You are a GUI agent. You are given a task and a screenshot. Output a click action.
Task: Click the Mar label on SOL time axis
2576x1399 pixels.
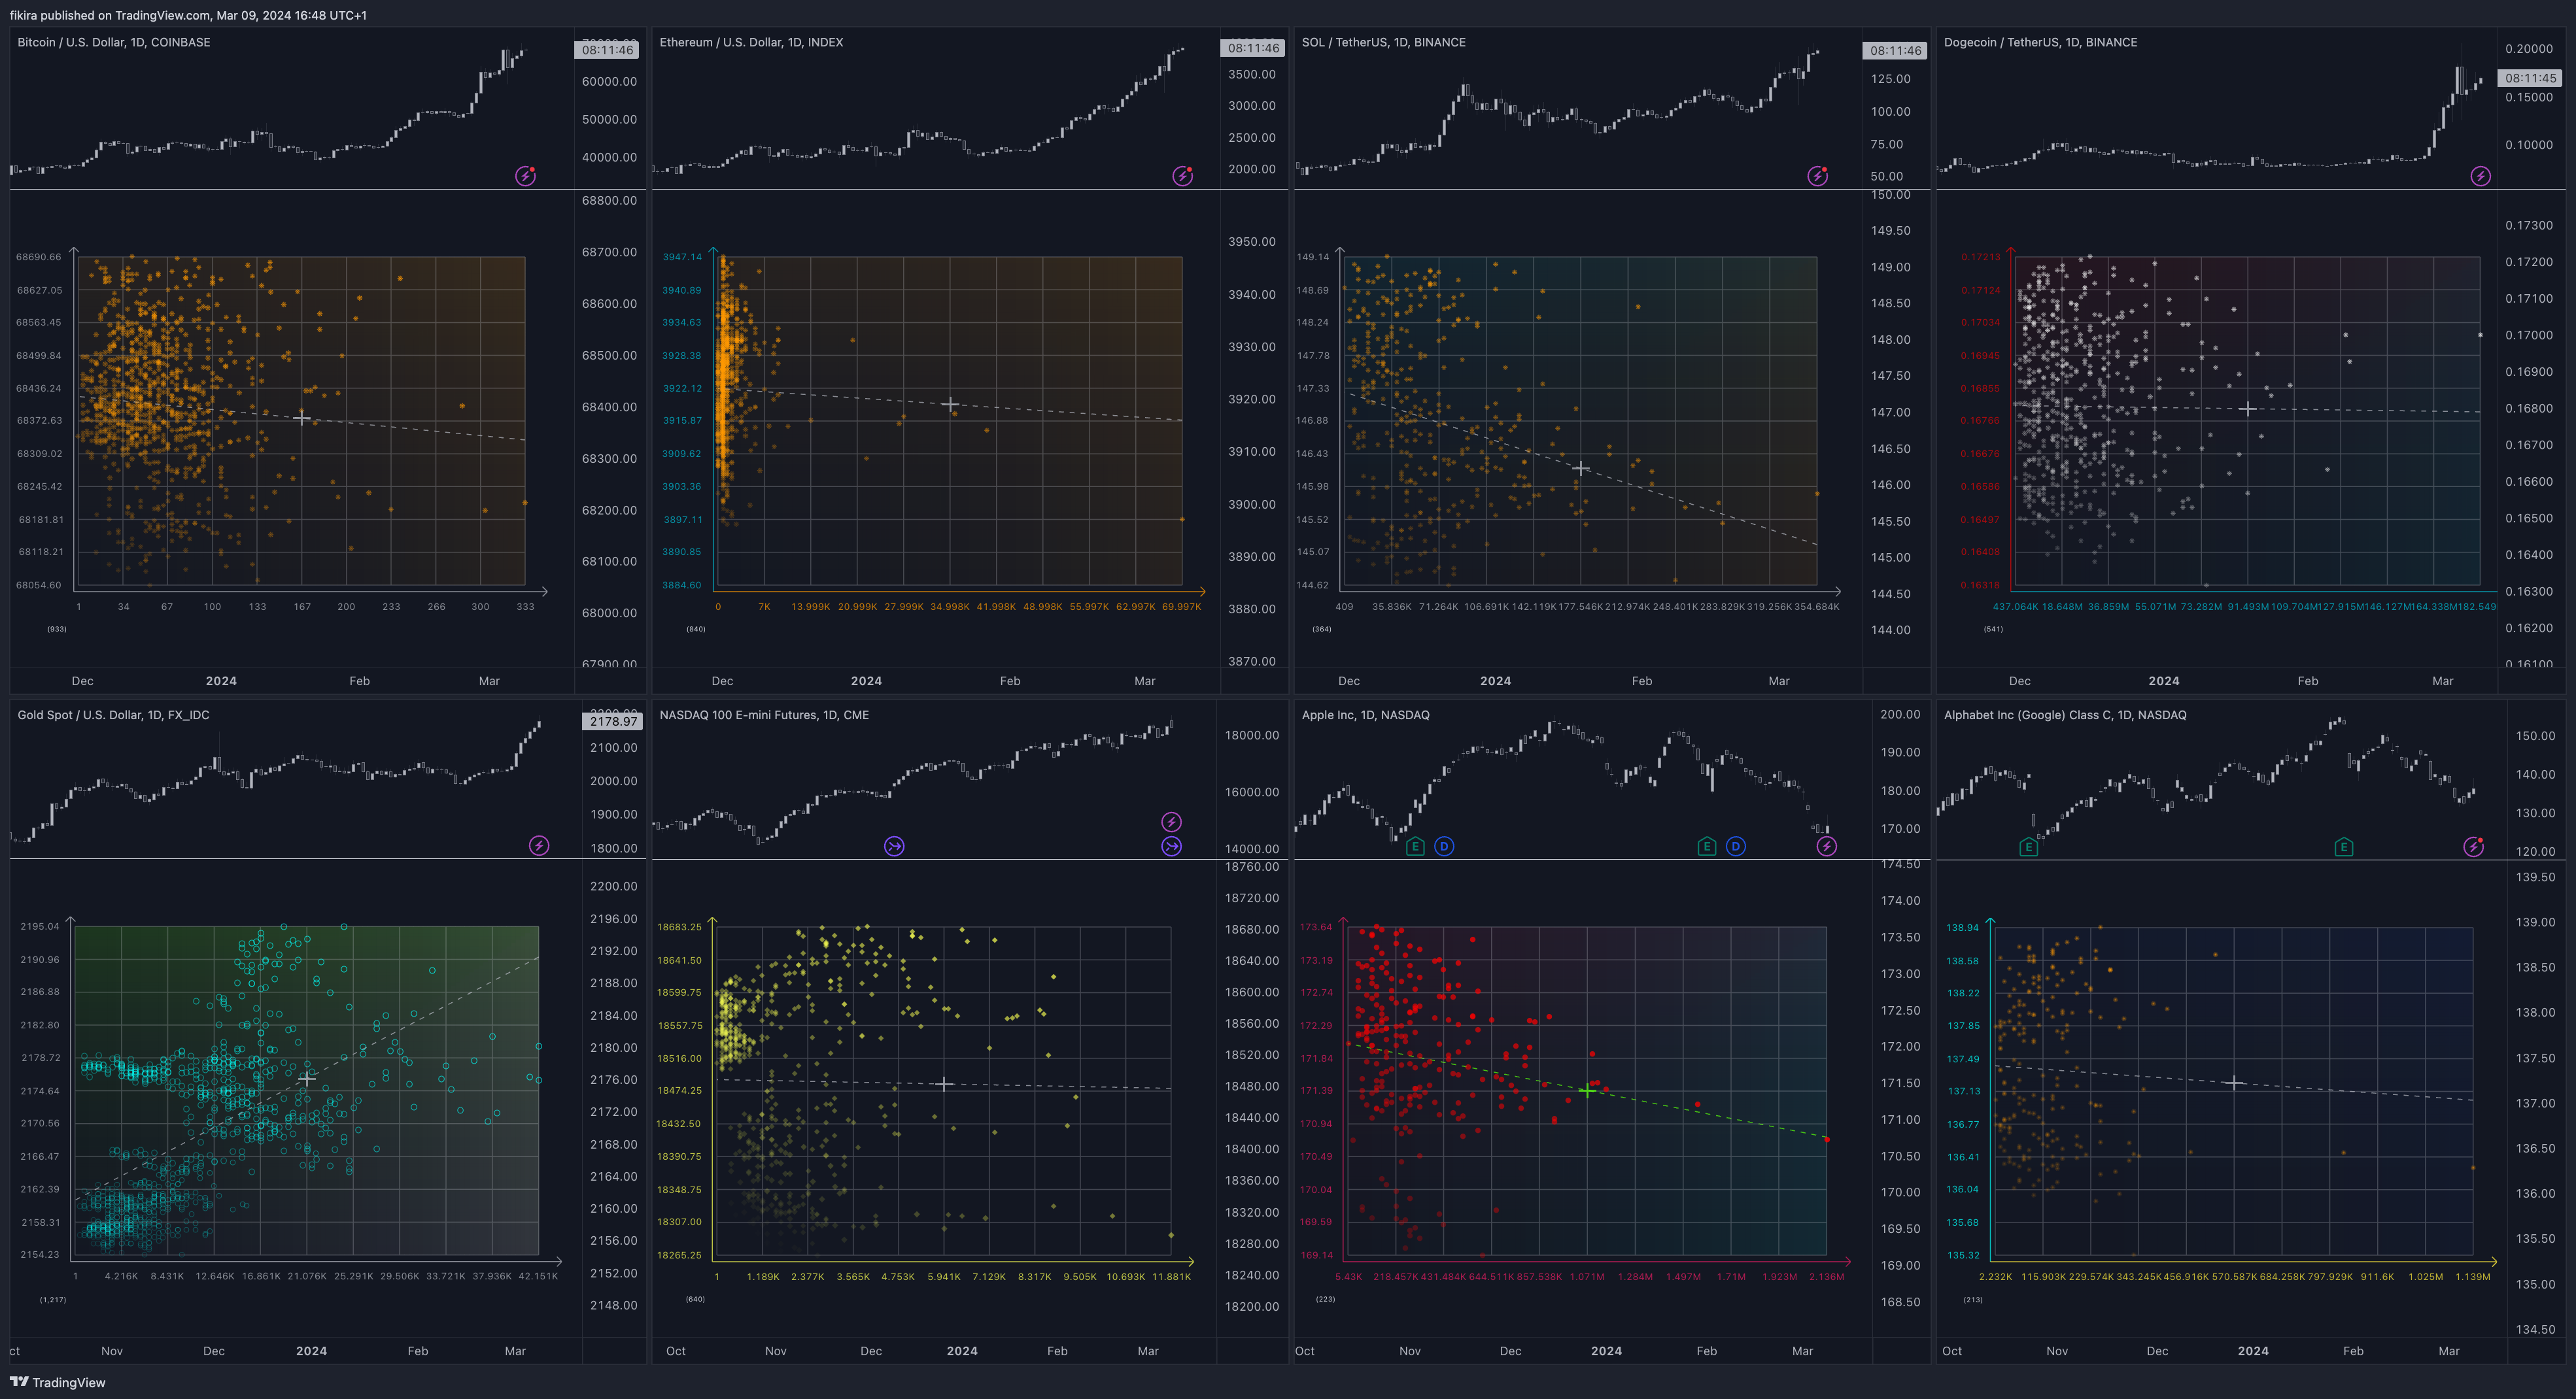pyautogui.click(x=1778, y=681)
